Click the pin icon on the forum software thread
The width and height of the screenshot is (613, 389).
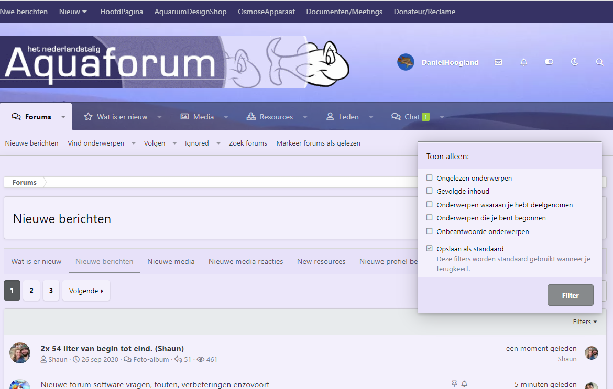click(455, 384)
